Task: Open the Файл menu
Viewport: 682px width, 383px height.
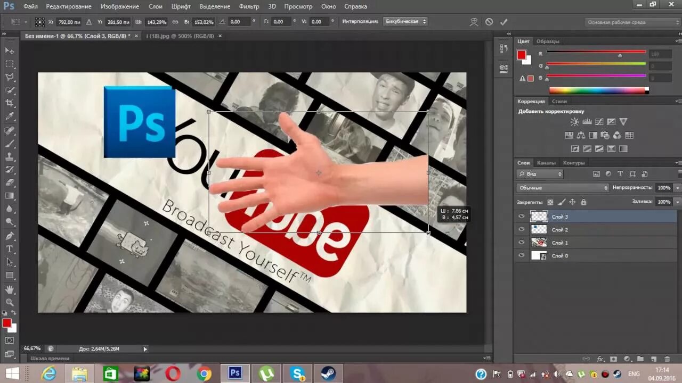Action: coord(30,6)
